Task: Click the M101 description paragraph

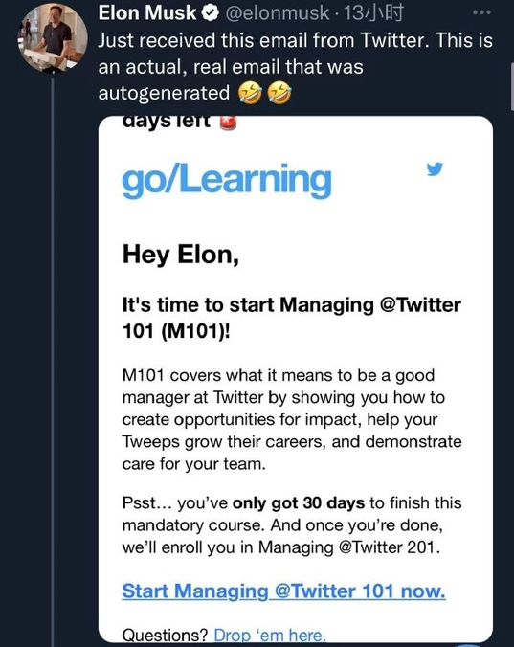Action: coord(292,419)
